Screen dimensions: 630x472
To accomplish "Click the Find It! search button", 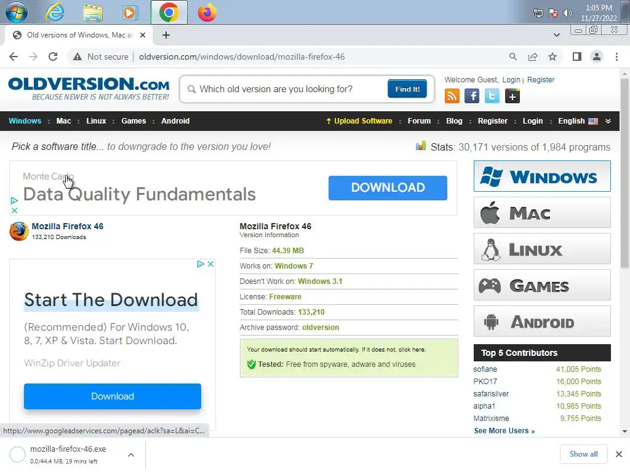I will click(407, 88).
